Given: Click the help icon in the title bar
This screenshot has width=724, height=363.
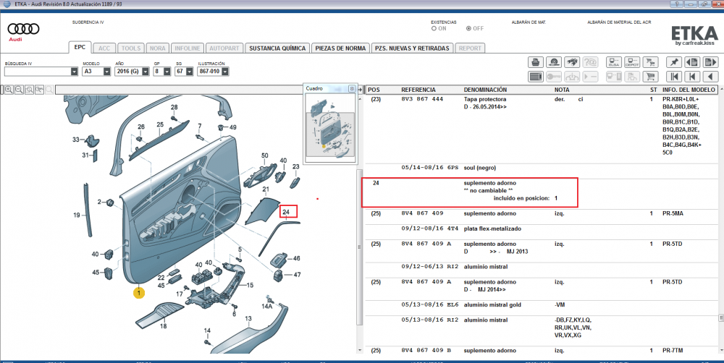Looking at the screenshot, I should (x=678, y=4).
